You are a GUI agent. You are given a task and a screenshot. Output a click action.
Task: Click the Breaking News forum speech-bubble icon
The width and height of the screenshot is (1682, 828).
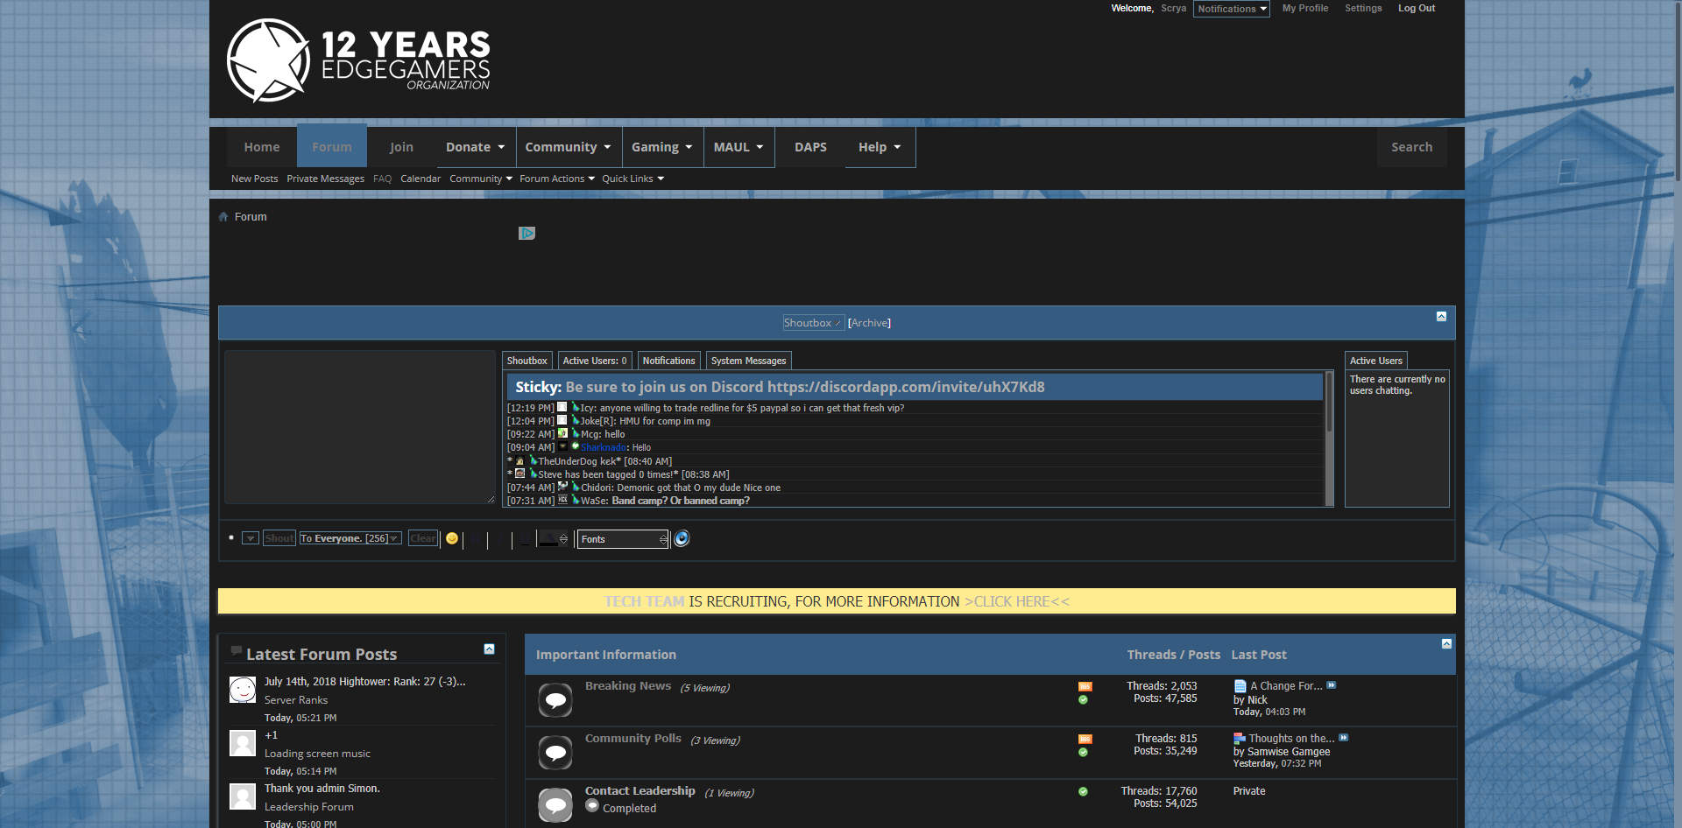555,700
